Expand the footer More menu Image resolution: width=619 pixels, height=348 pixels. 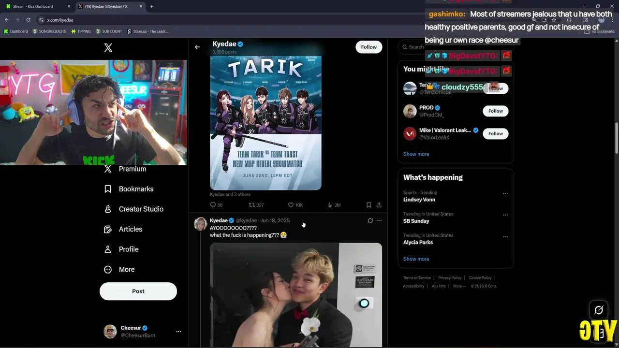click(x=459, y=286)
